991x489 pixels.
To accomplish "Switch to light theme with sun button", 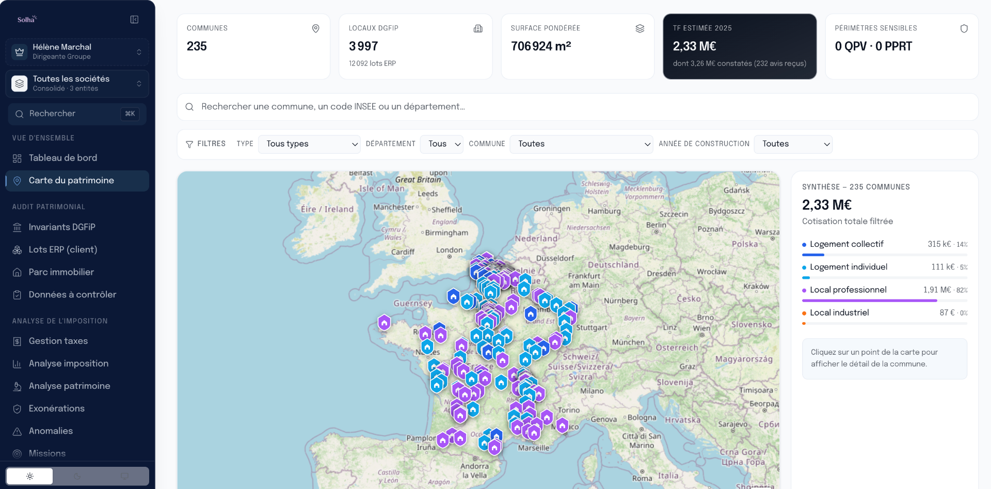I will (x=29, y=476).
